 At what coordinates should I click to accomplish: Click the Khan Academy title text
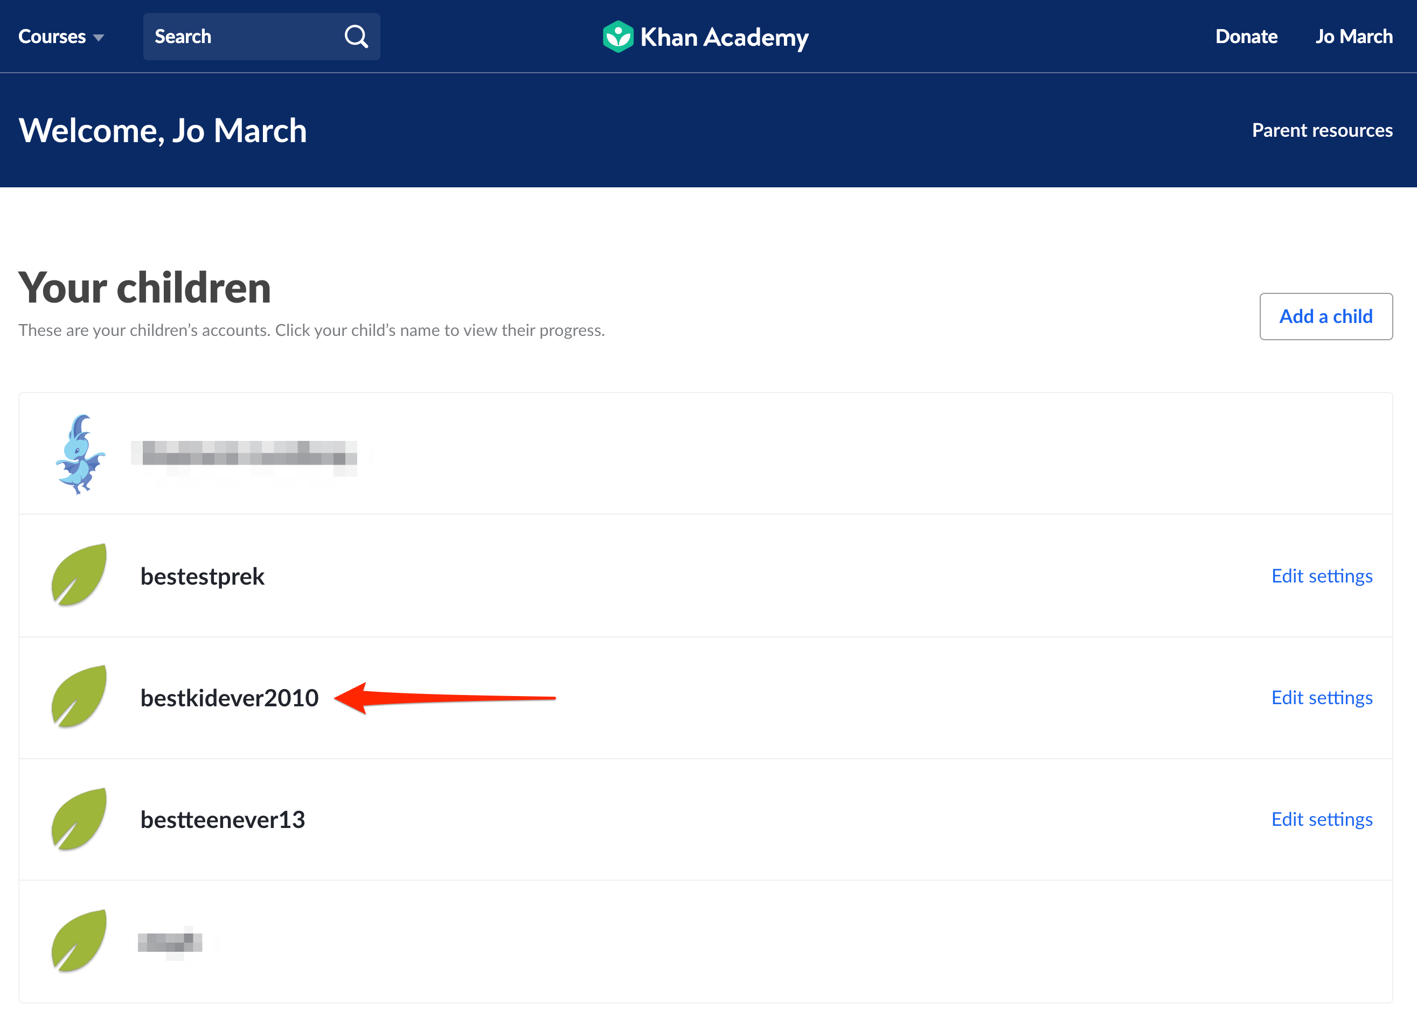click(724, 38)
